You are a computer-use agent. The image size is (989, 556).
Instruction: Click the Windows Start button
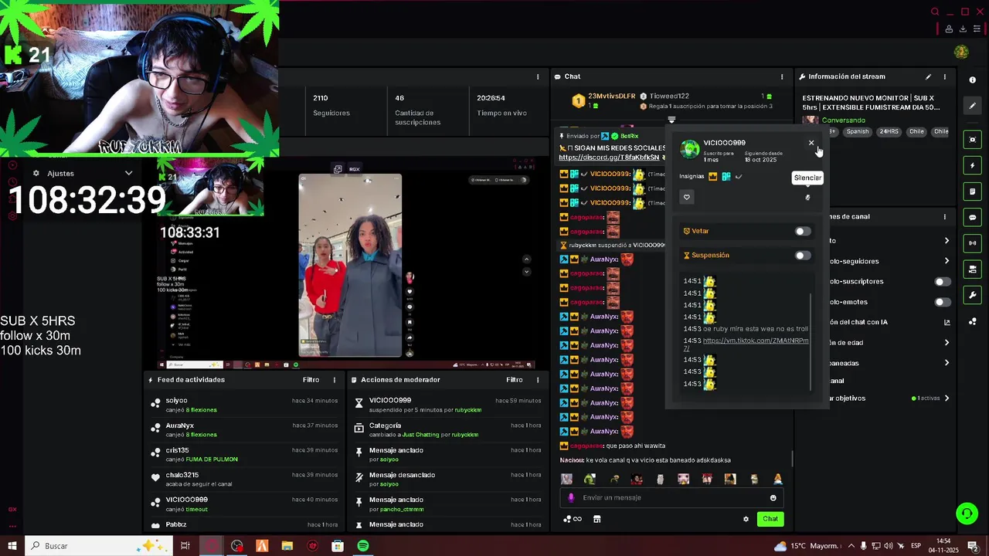pos(12,546)
